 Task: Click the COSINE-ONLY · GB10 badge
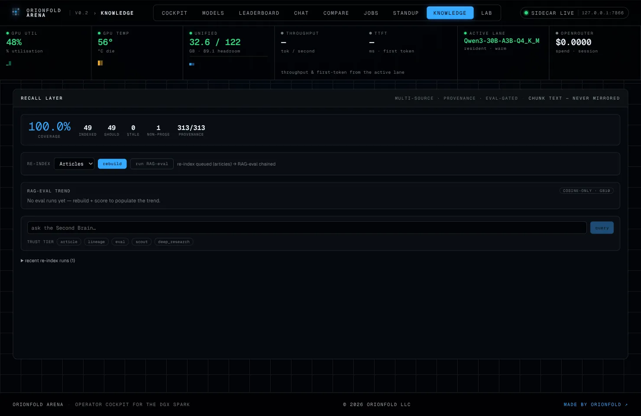click(x=586, y=191)
